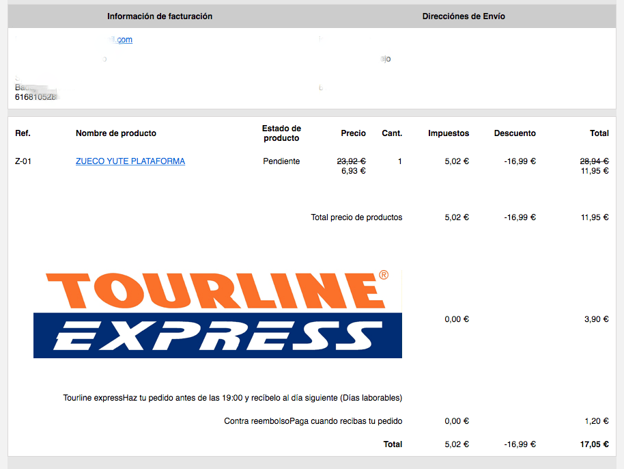Click the 'Total' column header
The image size is (624, 469).
pyautogui.click(x=599, y=133)
